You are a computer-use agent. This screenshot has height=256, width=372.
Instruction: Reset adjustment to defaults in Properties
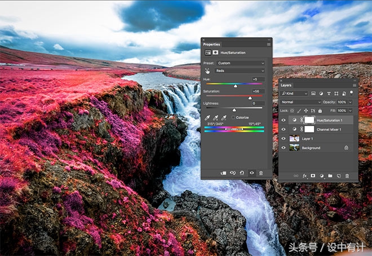[242, 173]
